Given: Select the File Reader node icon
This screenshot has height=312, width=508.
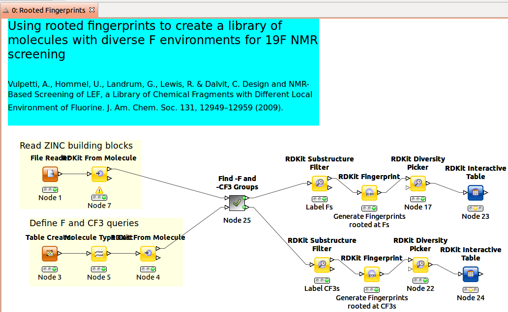Looking at the screenshot, I should pyautogui.click(x=50, y=174).
